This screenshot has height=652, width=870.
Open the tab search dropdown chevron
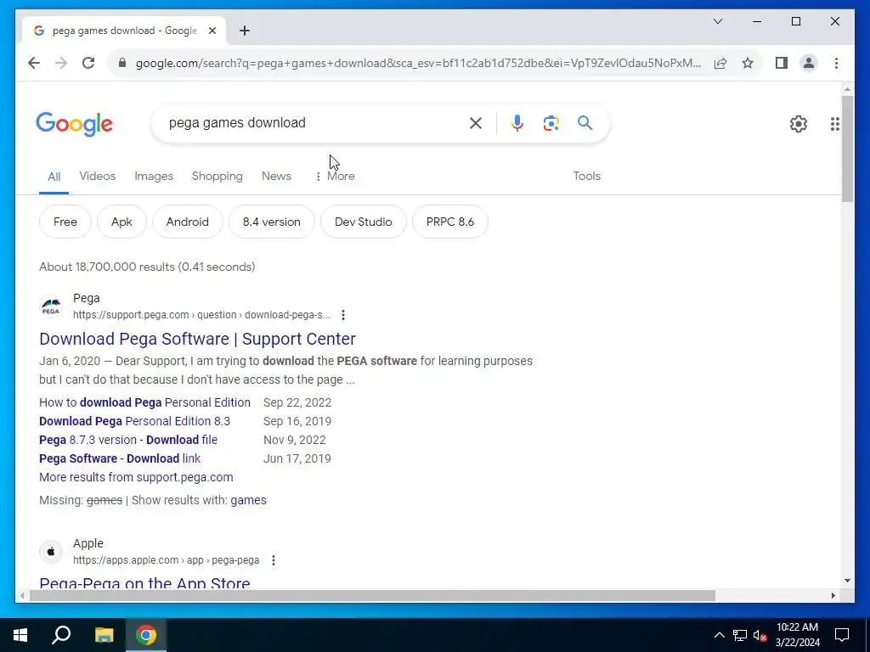pos(718,21)
